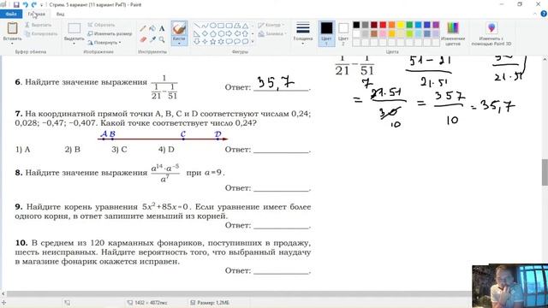This screenshot has width=548, height=308.
Task: Pick the green color swatch
Action: (409, 25)
